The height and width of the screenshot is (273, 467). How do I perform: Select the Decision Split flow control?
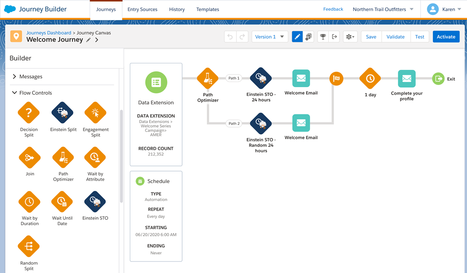tap(28, 113)
